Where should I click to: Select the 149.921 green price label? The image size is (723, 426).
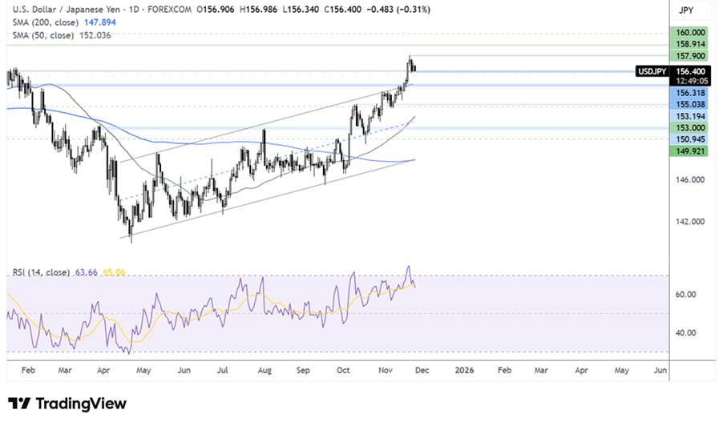coord(689,150)
